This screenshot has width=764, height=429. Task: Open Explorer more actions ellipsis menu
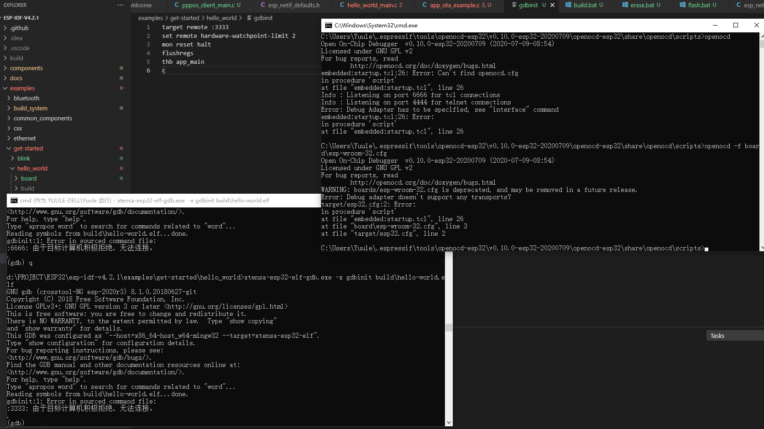click(x=120, y=5)
